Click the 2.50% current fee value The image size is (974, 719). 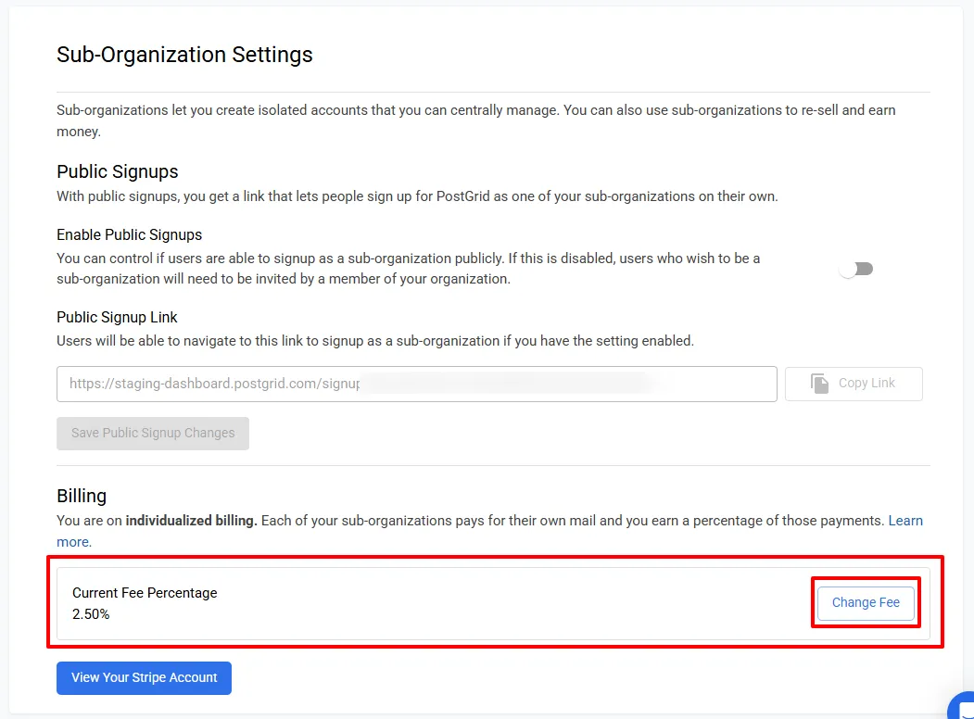pos(91,613)
